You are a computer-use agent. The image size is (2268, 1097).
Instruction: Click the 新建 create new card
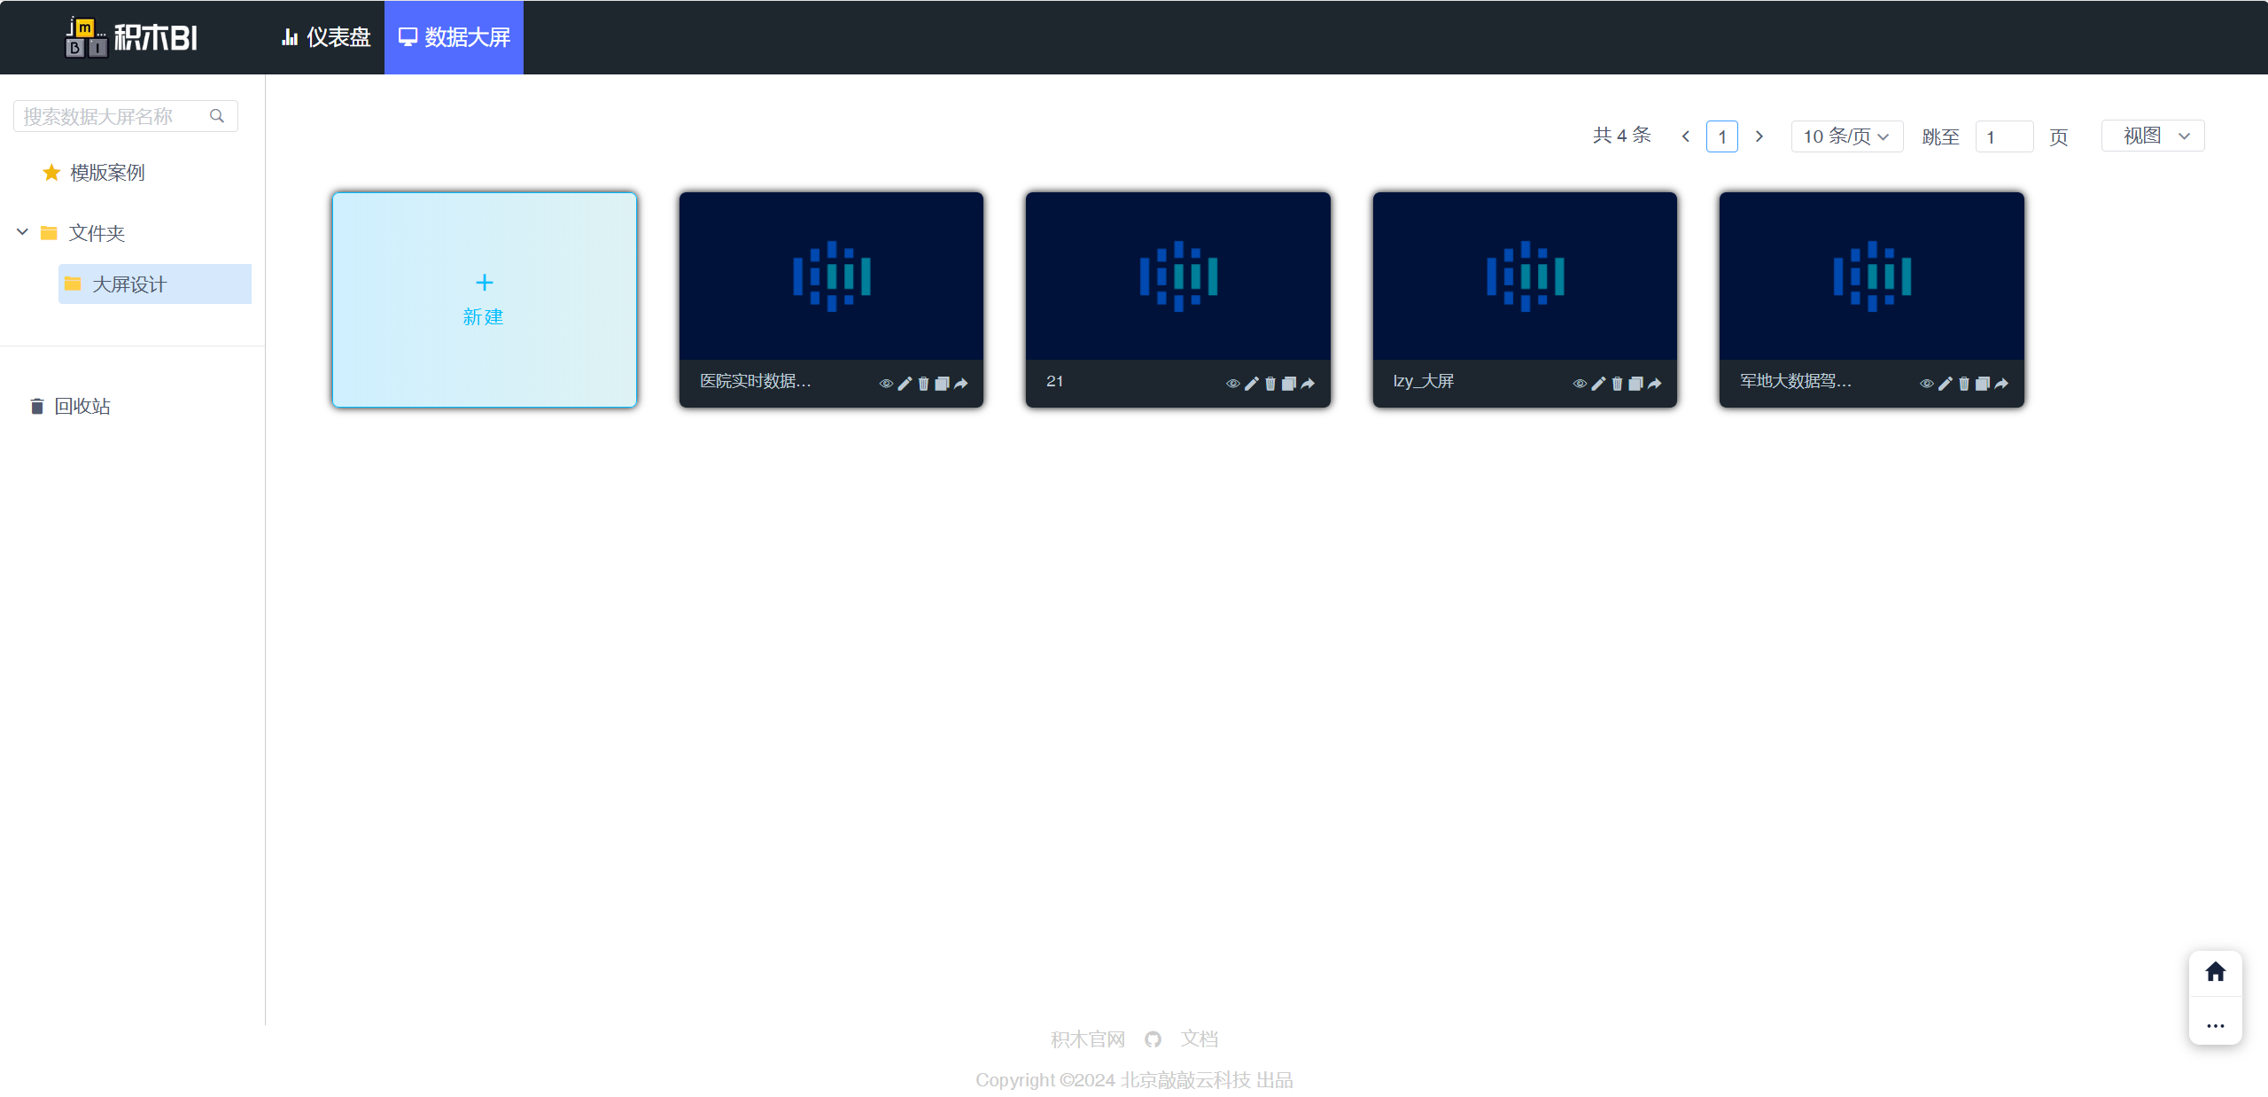tap(484, 300)
